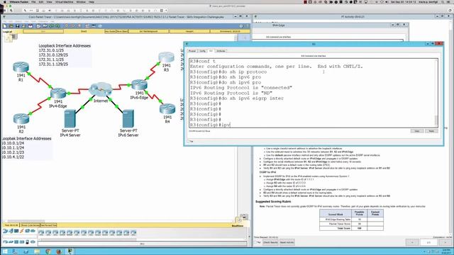Click the Move Object button

(x=122, y=31)
